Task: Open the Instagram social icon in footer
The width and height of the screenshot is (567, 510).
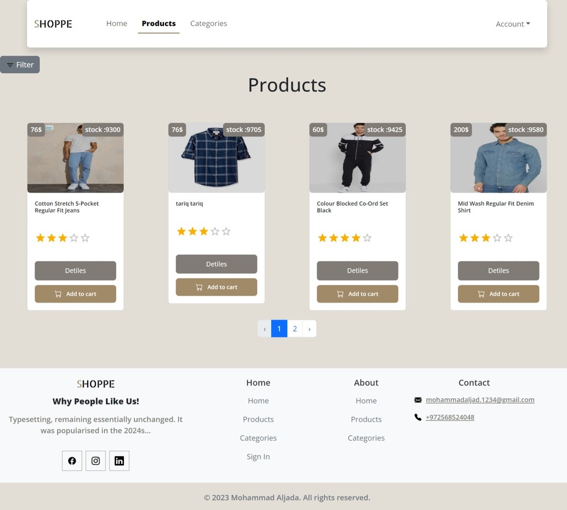Action: coord(95,461)
